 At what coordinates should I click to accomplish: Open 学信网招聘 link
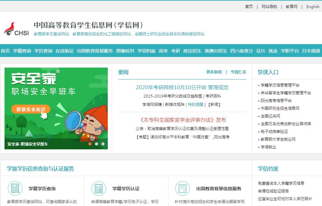pos(152,104)
